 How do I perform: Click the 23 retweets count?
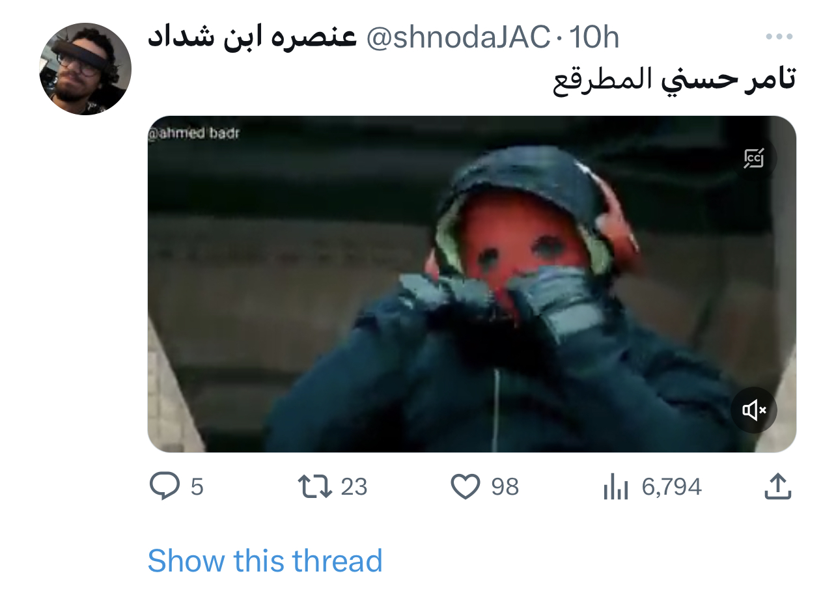(354, 487)
